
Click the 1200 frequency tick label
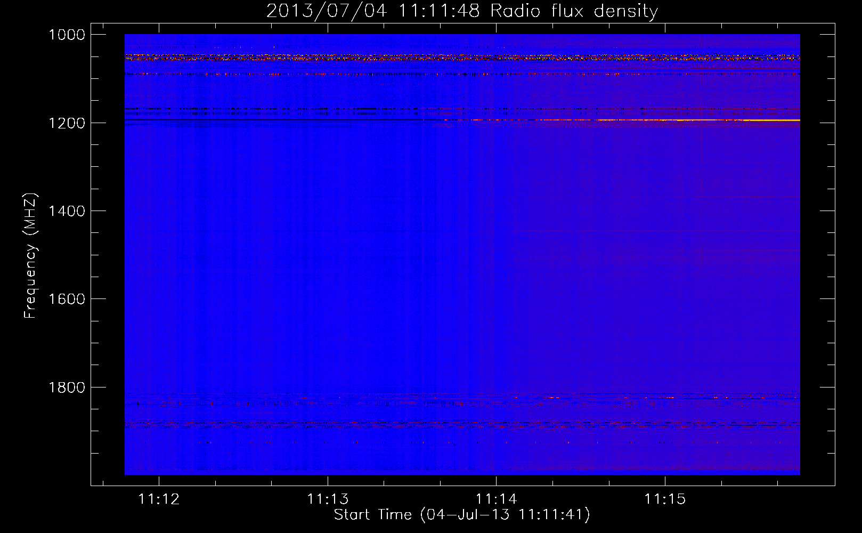click(x=67, y=123)
